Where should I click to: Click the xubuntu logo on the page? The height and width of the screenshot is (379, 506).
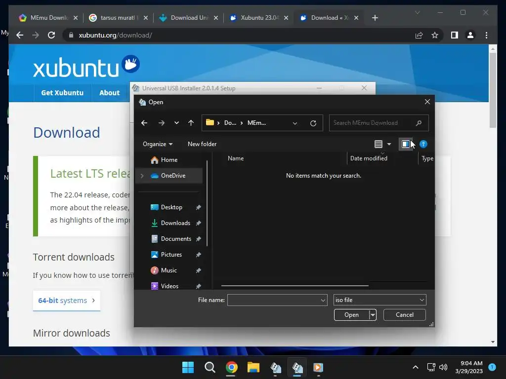point(86,67)
